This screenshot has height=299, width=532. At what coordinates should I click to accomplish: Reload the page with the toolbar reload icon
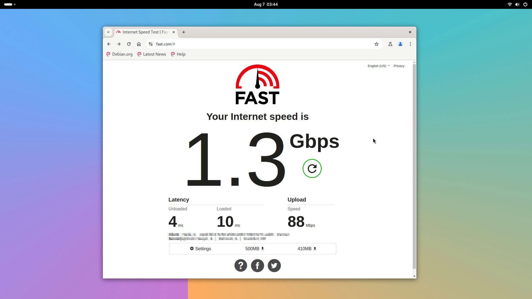click(129, 44)
